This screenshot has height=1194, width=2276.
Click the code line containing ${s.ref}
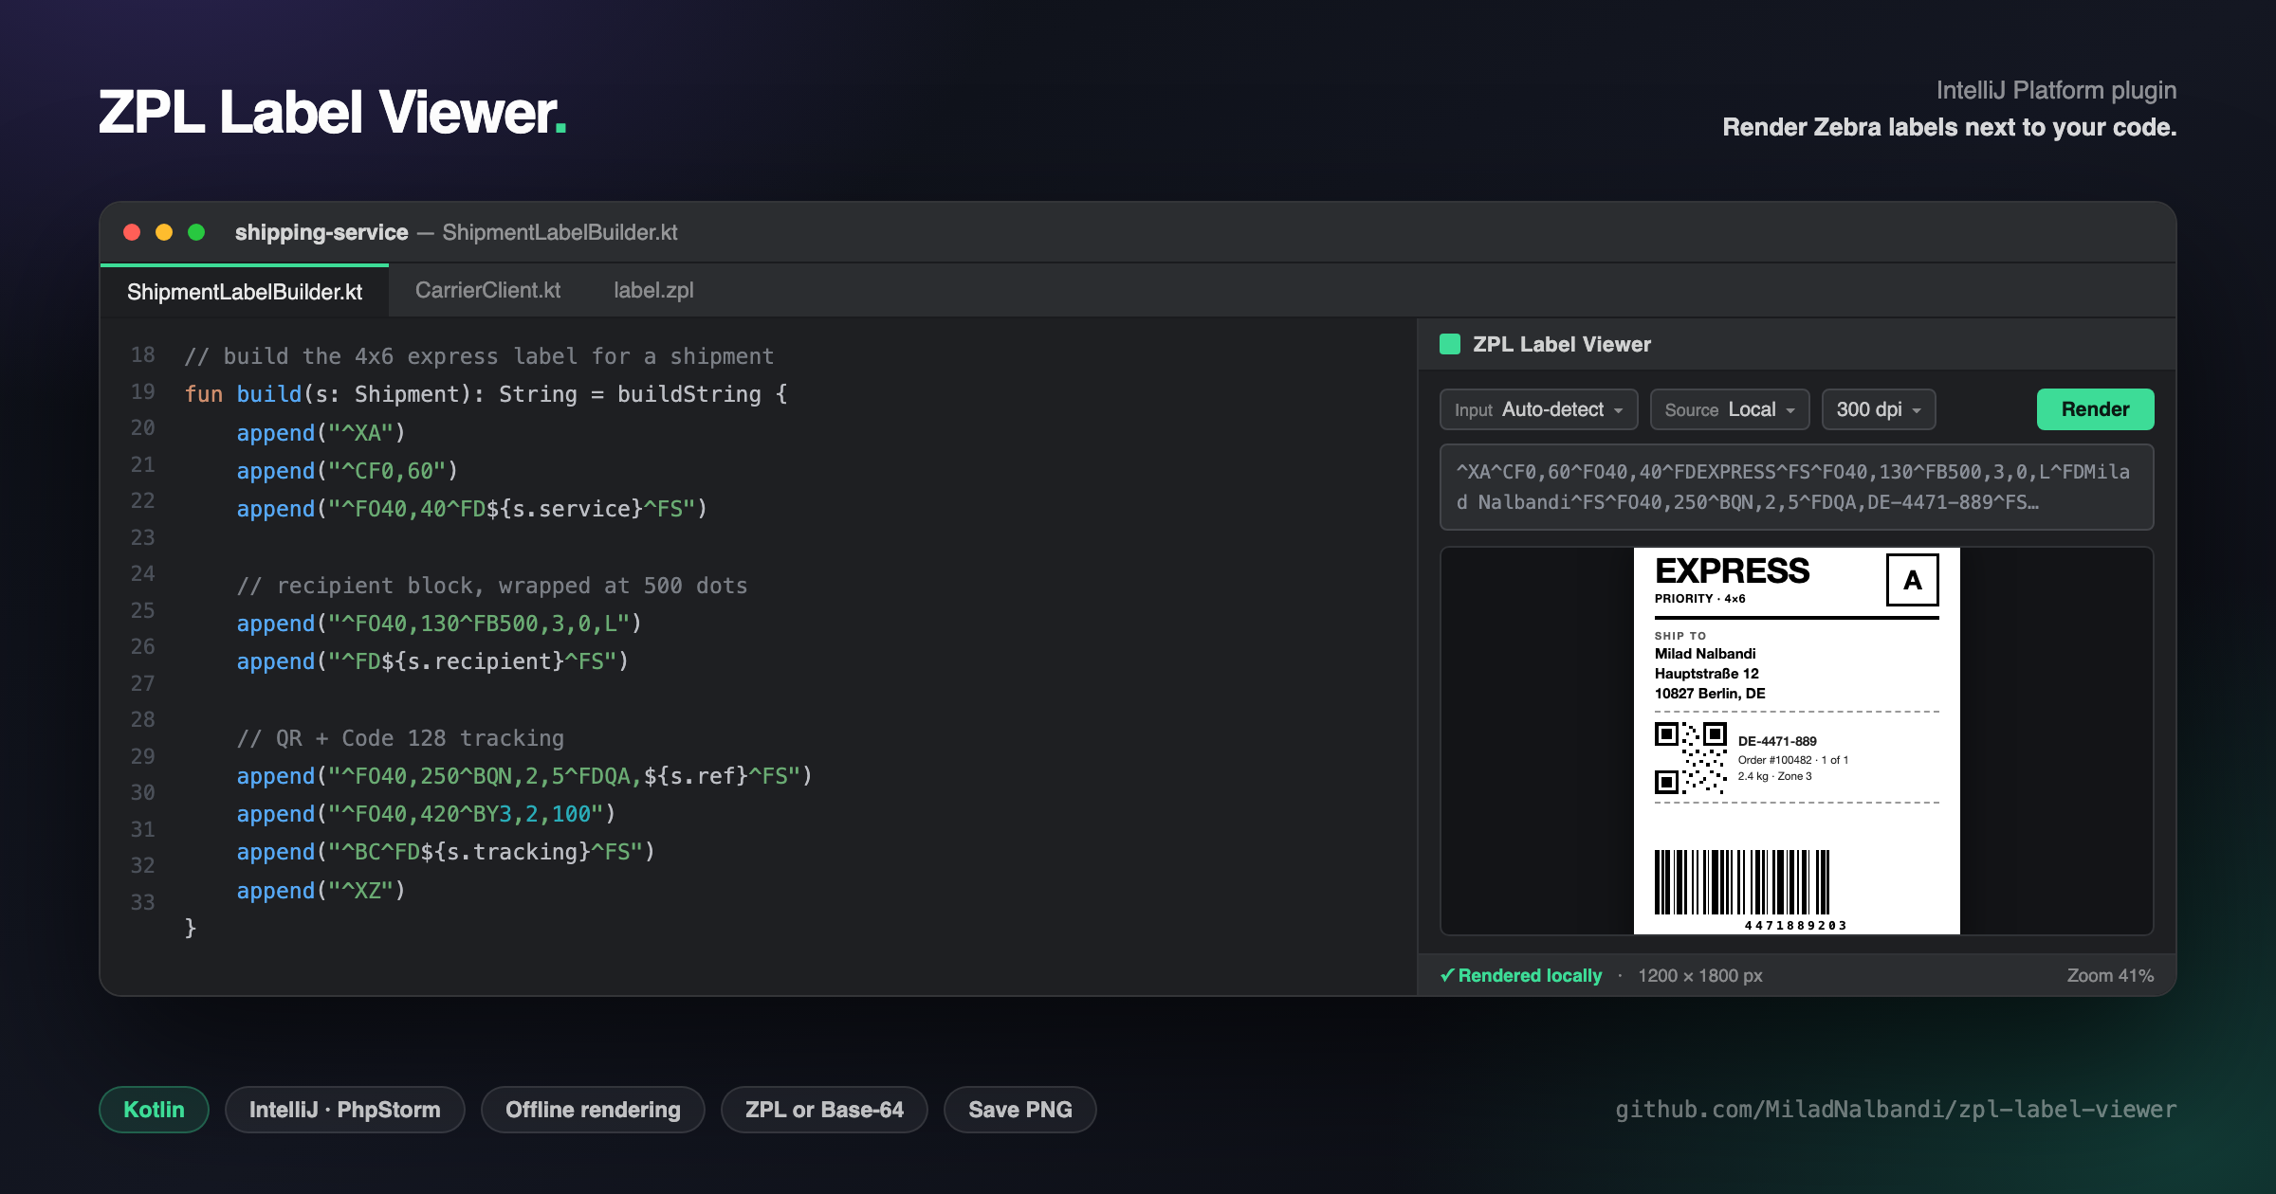(524, 776)
